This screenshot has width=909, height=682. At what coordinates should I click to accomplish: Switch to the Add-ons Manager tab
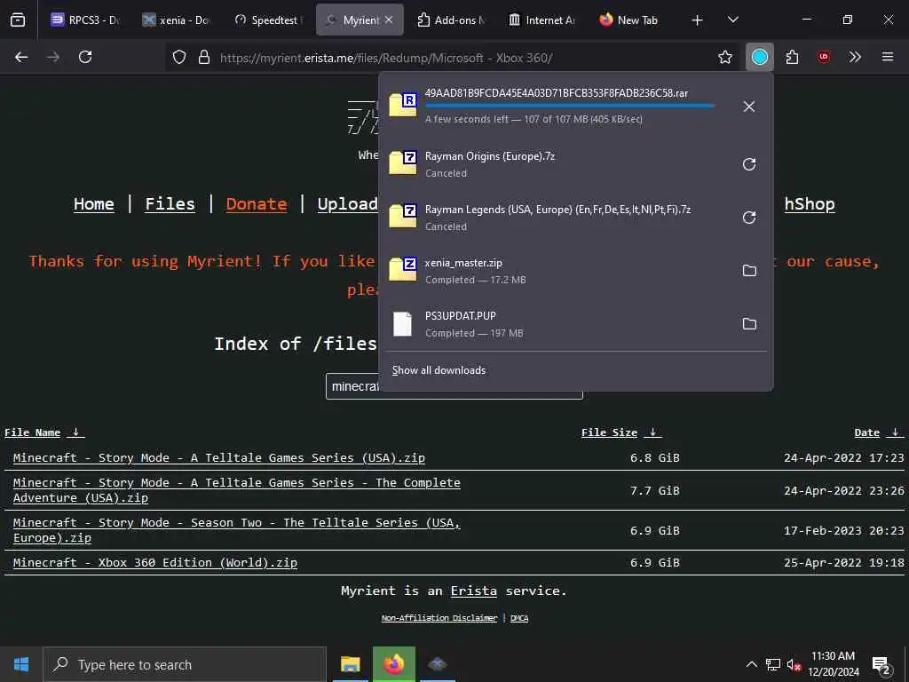point(451,20)
